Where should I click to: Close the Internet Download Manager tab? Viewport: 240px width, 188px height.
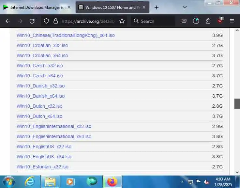69,7
